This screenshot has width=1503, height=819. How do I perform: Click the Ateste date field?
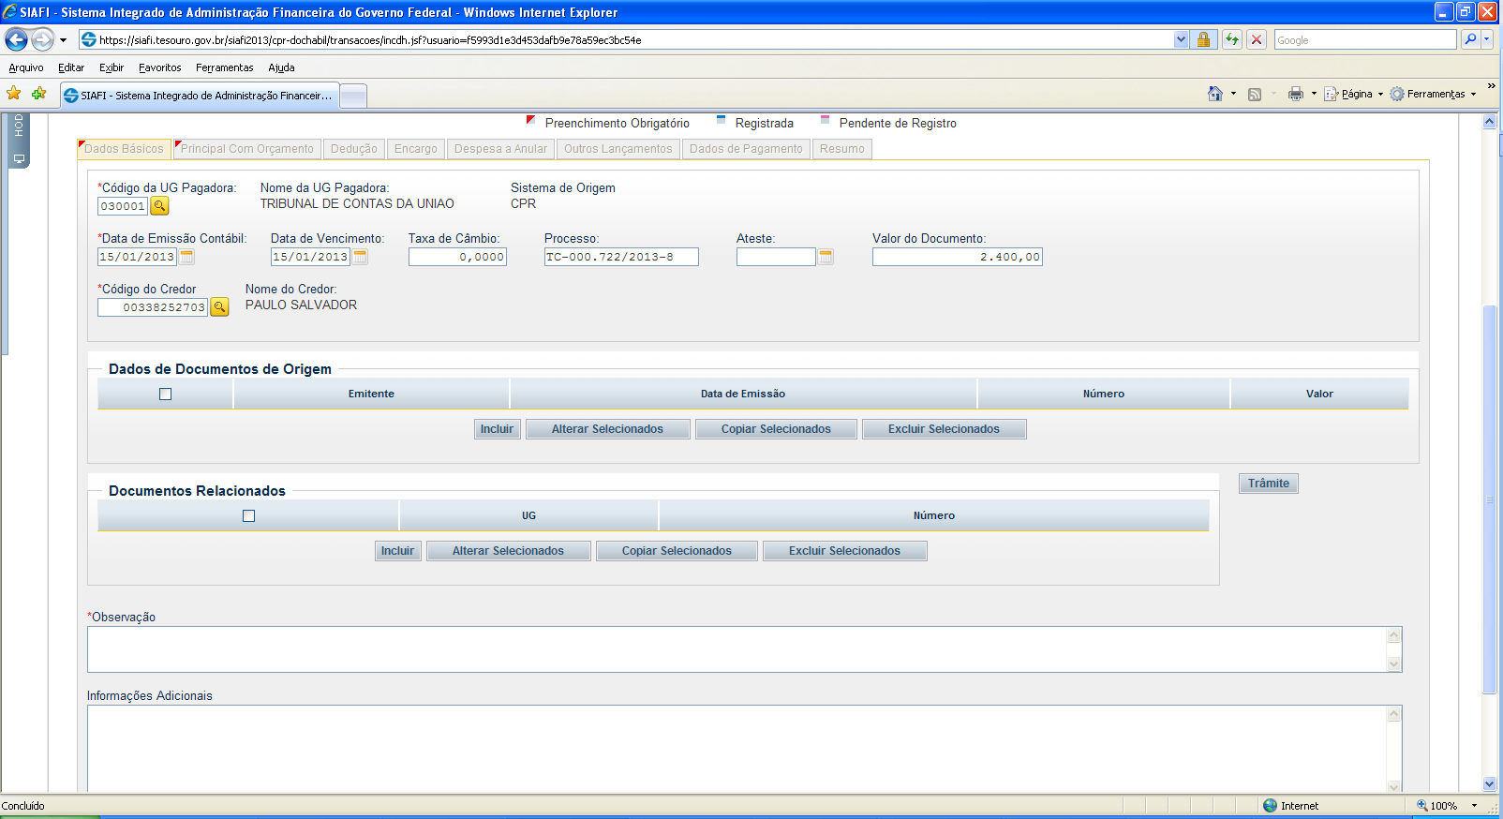coord(776,257)
